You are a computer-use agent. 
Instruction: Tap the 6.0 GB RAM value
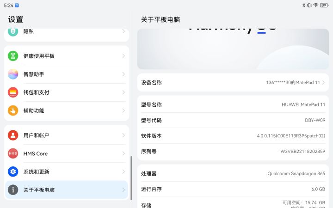[x=318, y=189]
